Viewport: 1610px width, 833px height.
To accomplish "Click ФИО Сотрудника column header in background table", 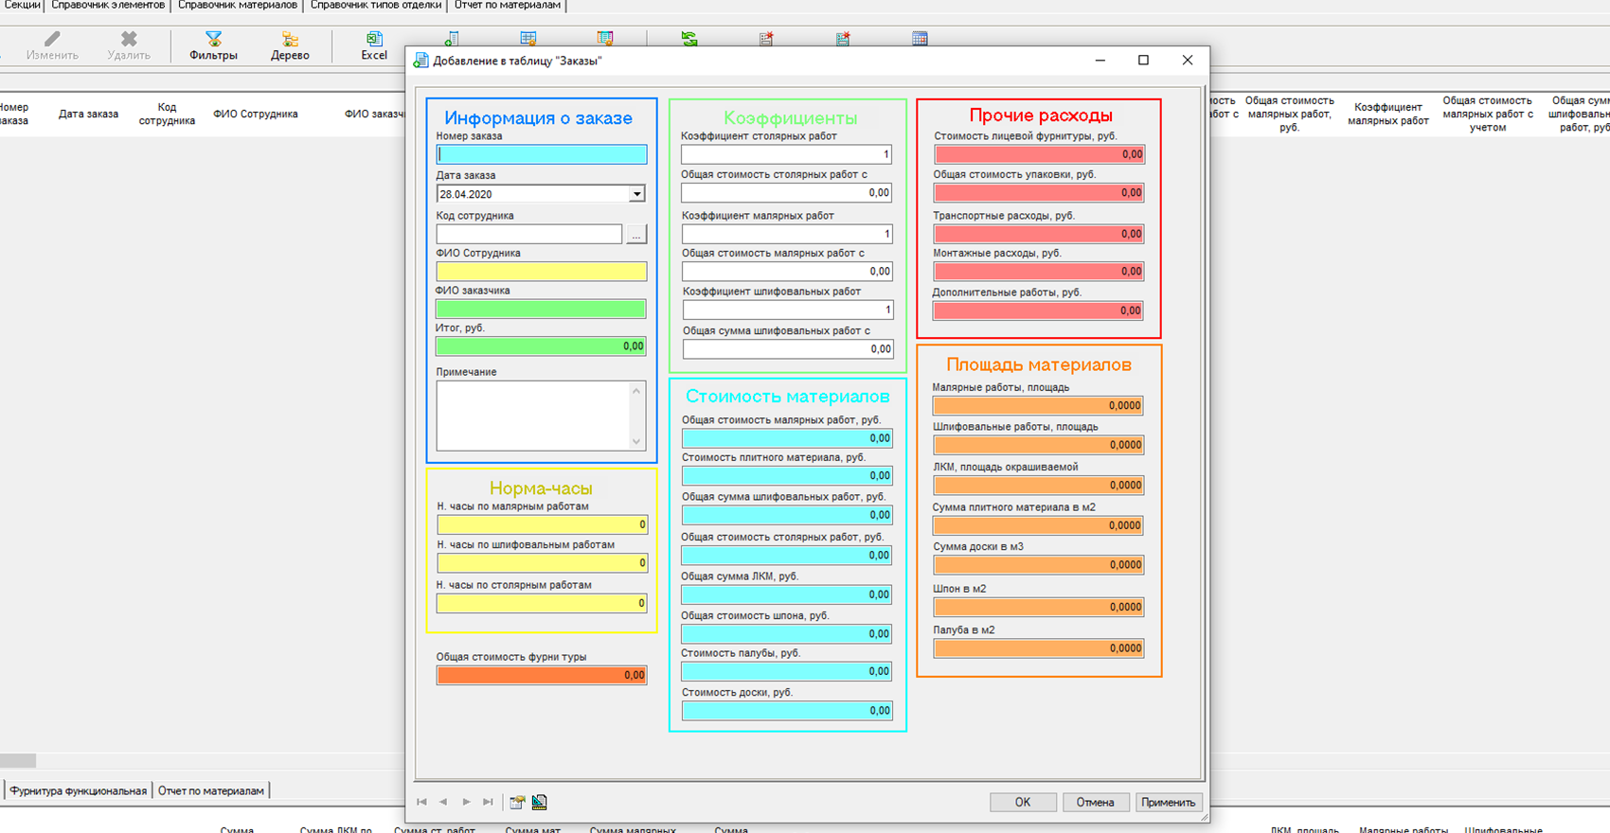I will click(x=256, y=114).
